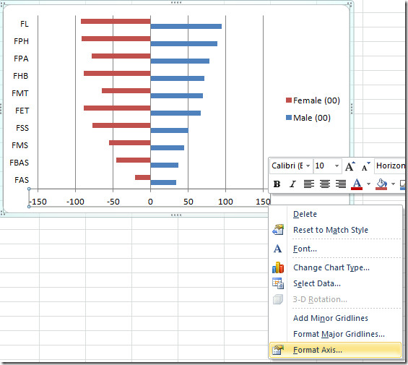Open shape fill dropdown arrow
Viewport: 408px width, 365px height.
(x=393, y=184)
